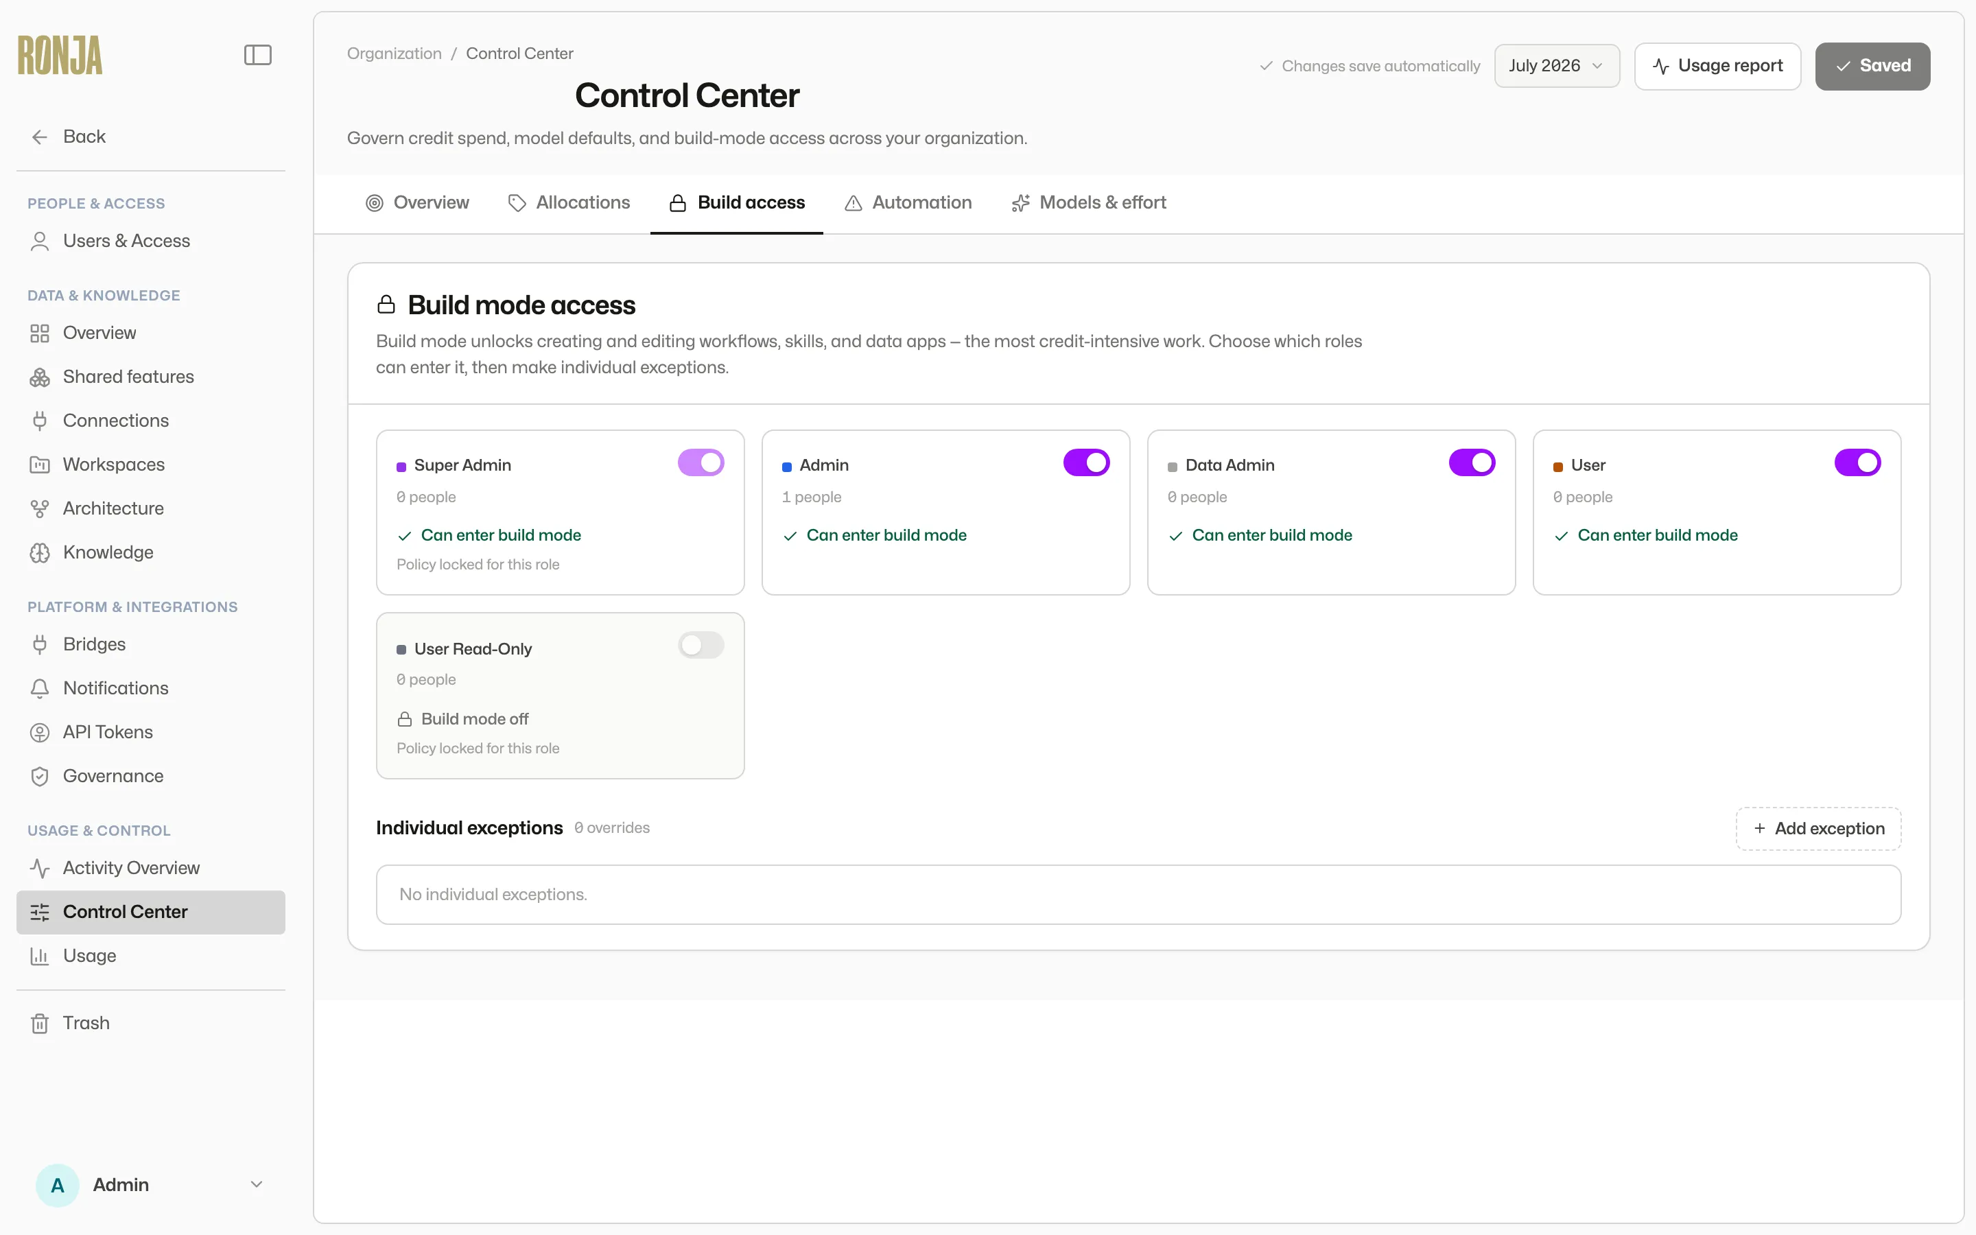Go to the Automation tab

coord(908,203)
